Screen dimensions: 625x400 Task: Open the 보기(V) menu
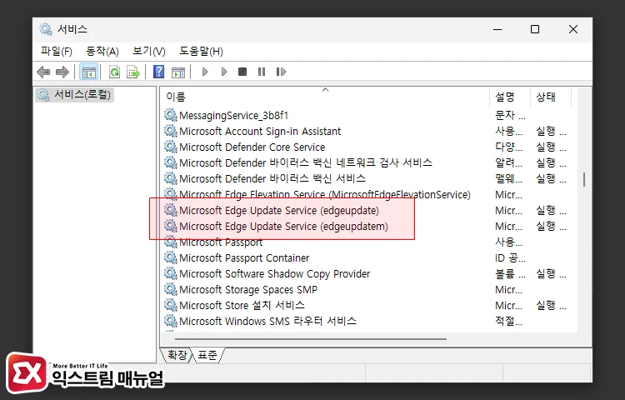[x=149, y=51]
